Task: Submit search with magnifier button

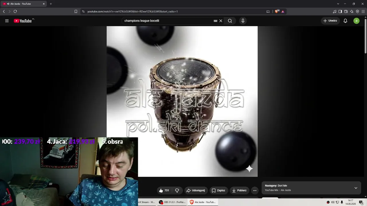Action: tap(230, 21)
